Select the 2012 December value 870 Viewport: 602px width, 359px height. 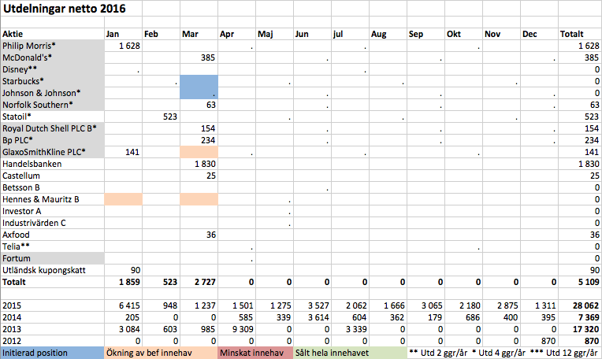tap(539, 342)
